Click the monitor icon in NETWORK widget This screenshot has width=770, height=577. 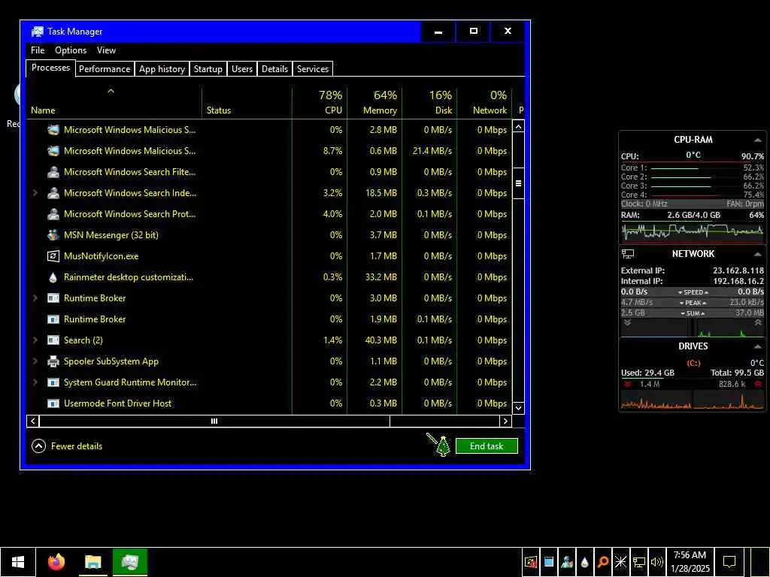point(628,254)
